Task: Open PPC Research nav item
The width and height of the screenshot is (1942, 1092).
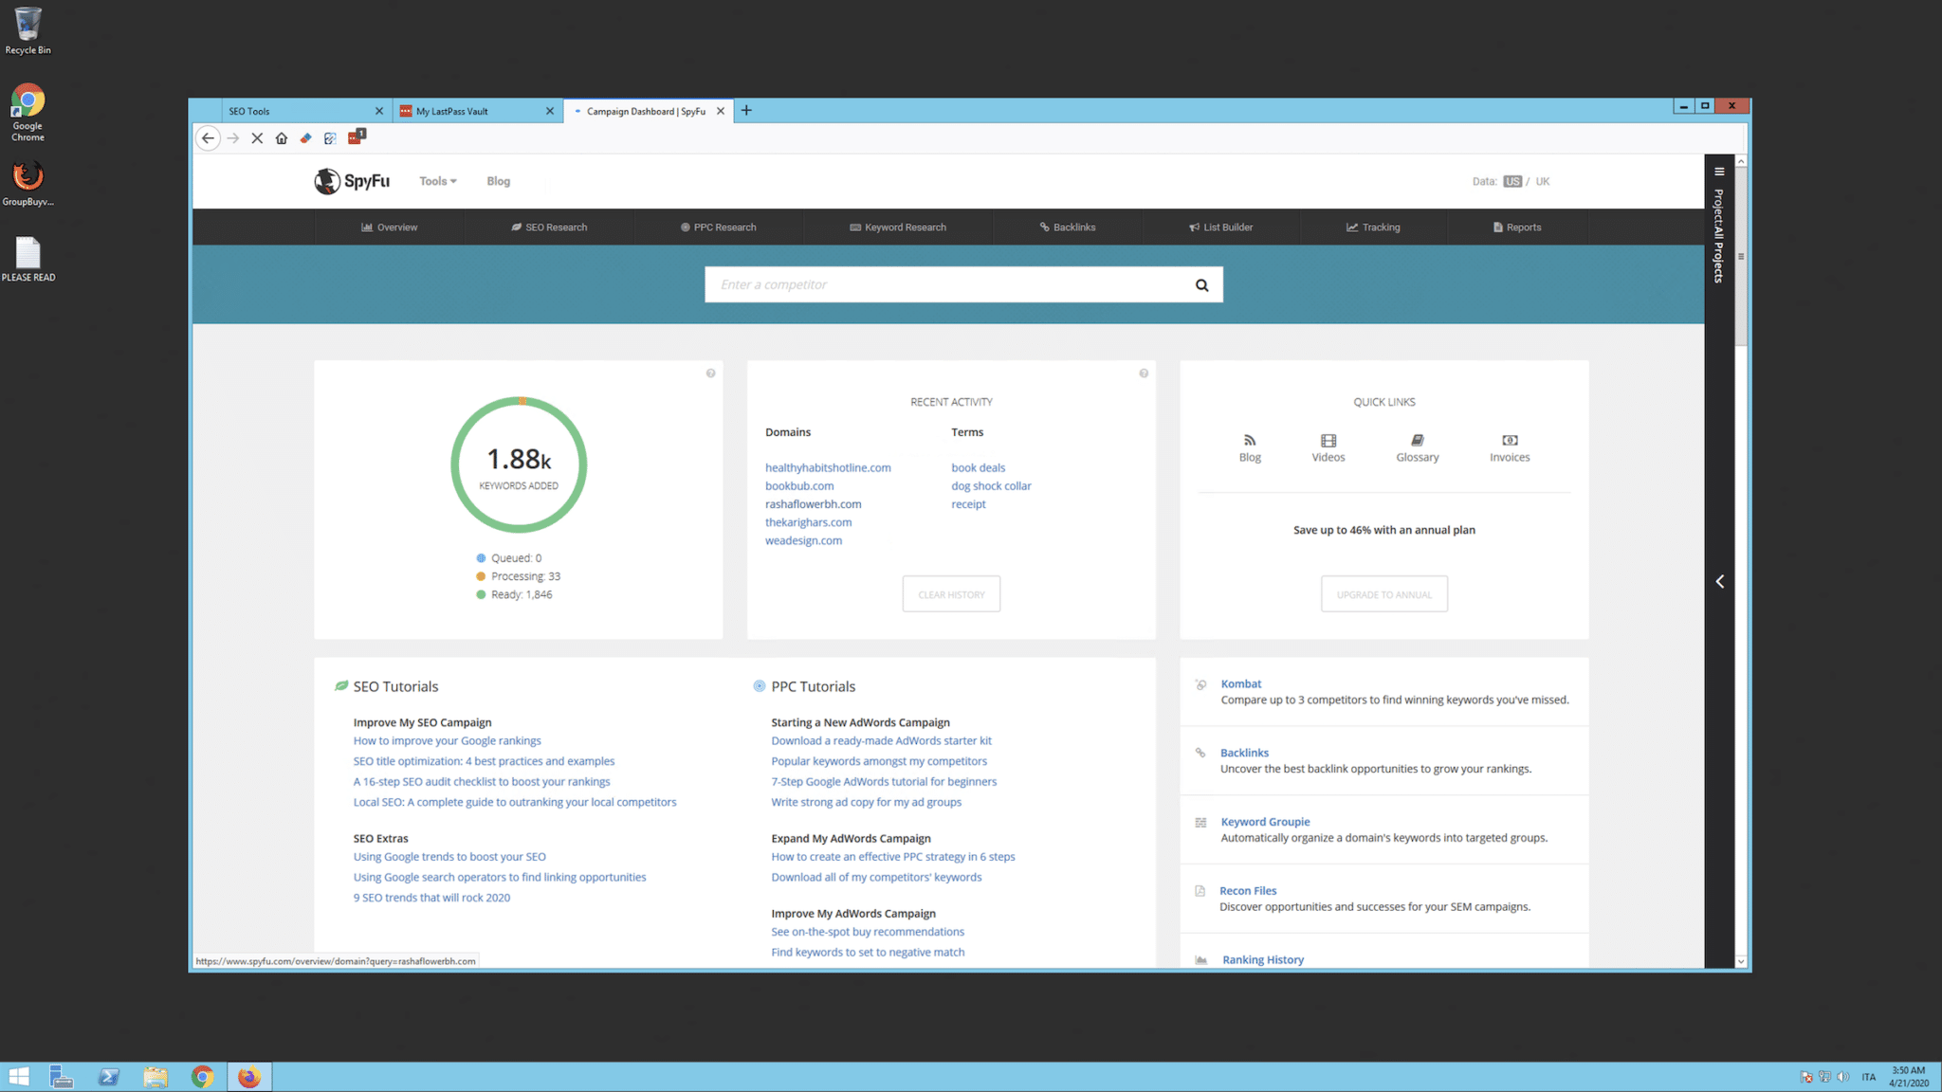Action: coord(719,227)
